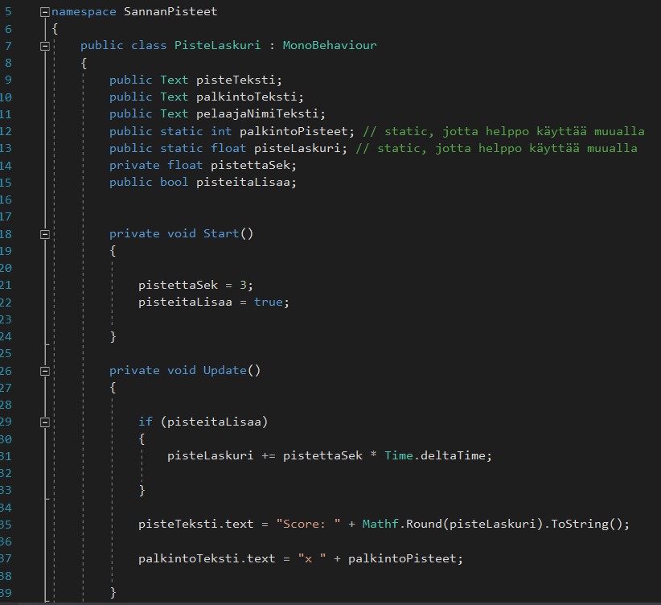Place cursor on Mathf in score line
Screen dimensions: 661x605
pos(380,525)
